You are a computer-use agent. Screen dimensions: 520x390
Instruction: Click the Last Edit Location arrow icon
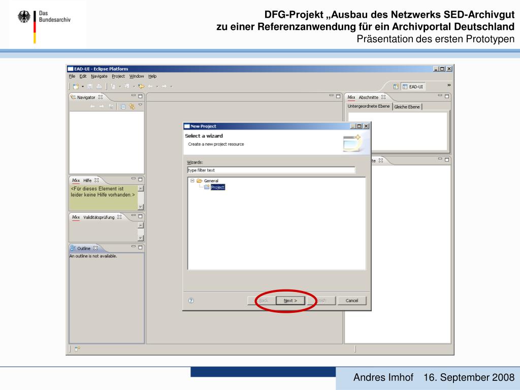point(141,86)
